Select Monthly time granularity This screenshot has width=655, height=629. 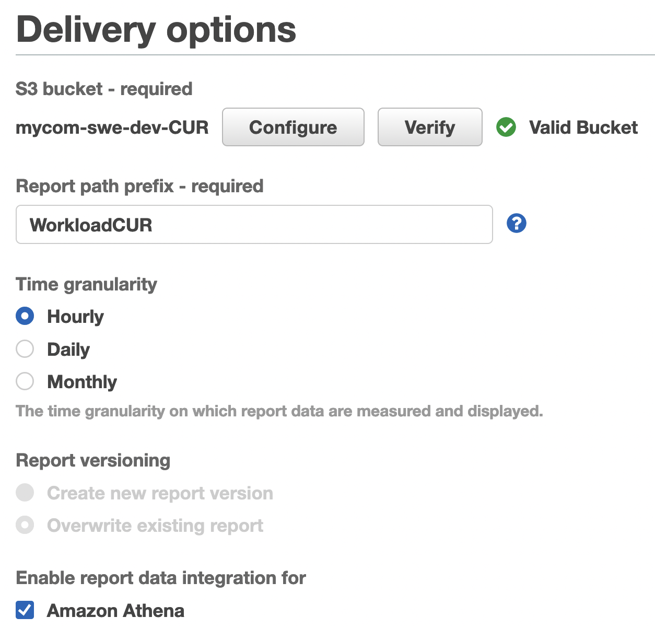coord(25,381)
